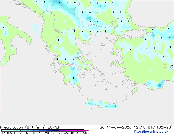Click the '12..18 UTC' time range
This screenshot has height=134, width=174.
click(144, 127)
